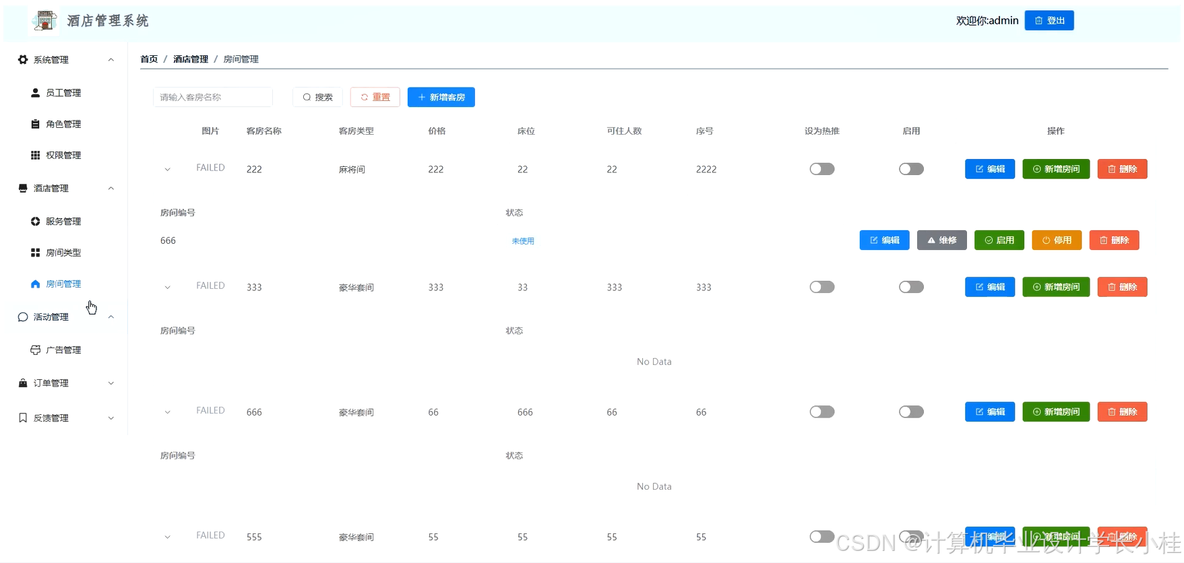
Task: Expand row chevron for room 555
Action: [167, 537]
